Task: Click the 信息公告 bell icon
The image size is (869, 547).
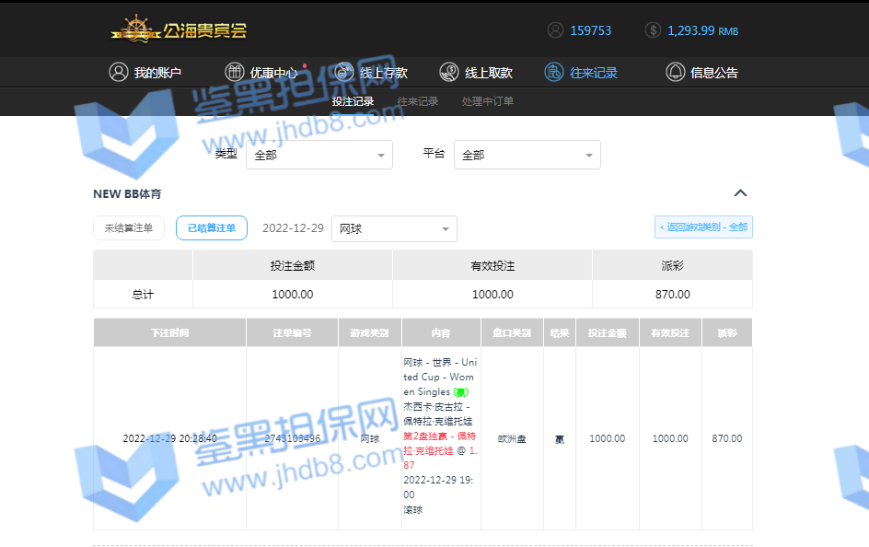Action: [676, 72]
